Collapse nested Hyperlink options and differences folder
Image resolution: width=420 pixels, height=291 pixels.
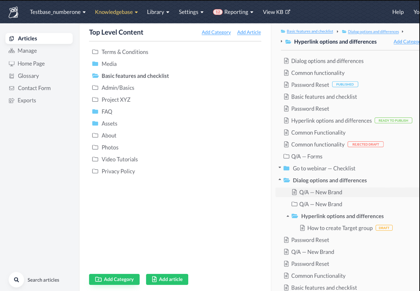click(x=288, y=216)
